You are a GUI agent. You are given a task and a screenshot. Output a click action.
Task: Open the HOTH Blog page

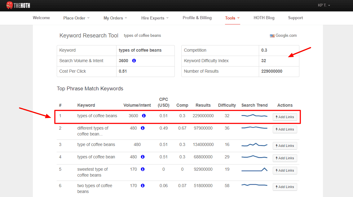tap(264, 18)
